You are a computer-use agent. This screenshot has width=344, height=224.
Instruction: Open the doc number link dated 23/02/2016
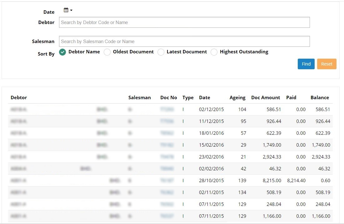tap(167, 157)
